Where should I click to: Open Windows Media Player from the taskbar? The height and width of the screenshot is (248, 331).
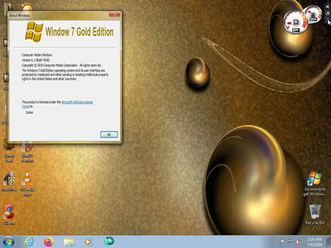pyautogui.click(x=88, y=242)
